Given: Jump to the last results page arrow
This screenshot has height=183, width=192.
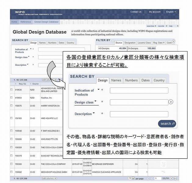Looking at the screenshot, I should tap(175, 179).
